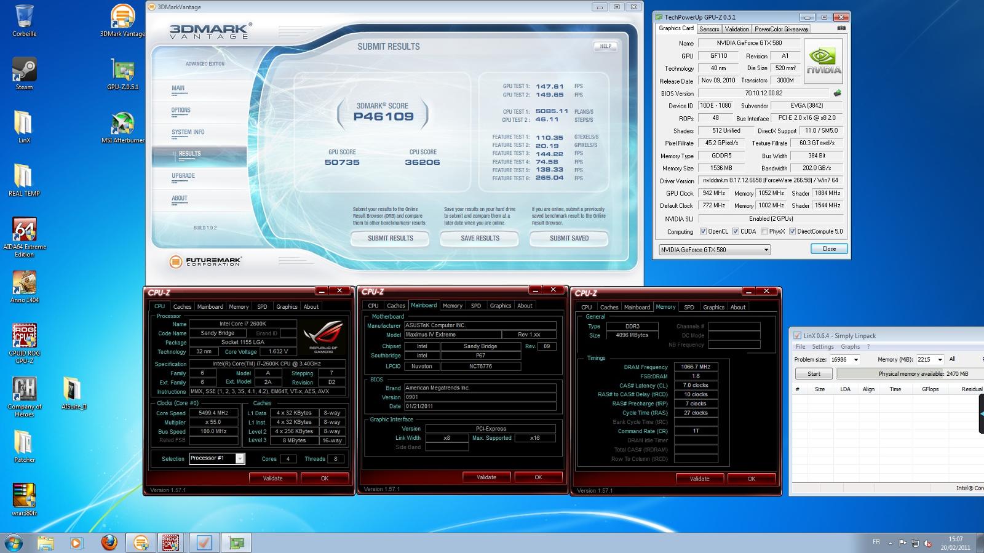
Task: Open the LinX folder on the desktop
Action: click(24, 127)
